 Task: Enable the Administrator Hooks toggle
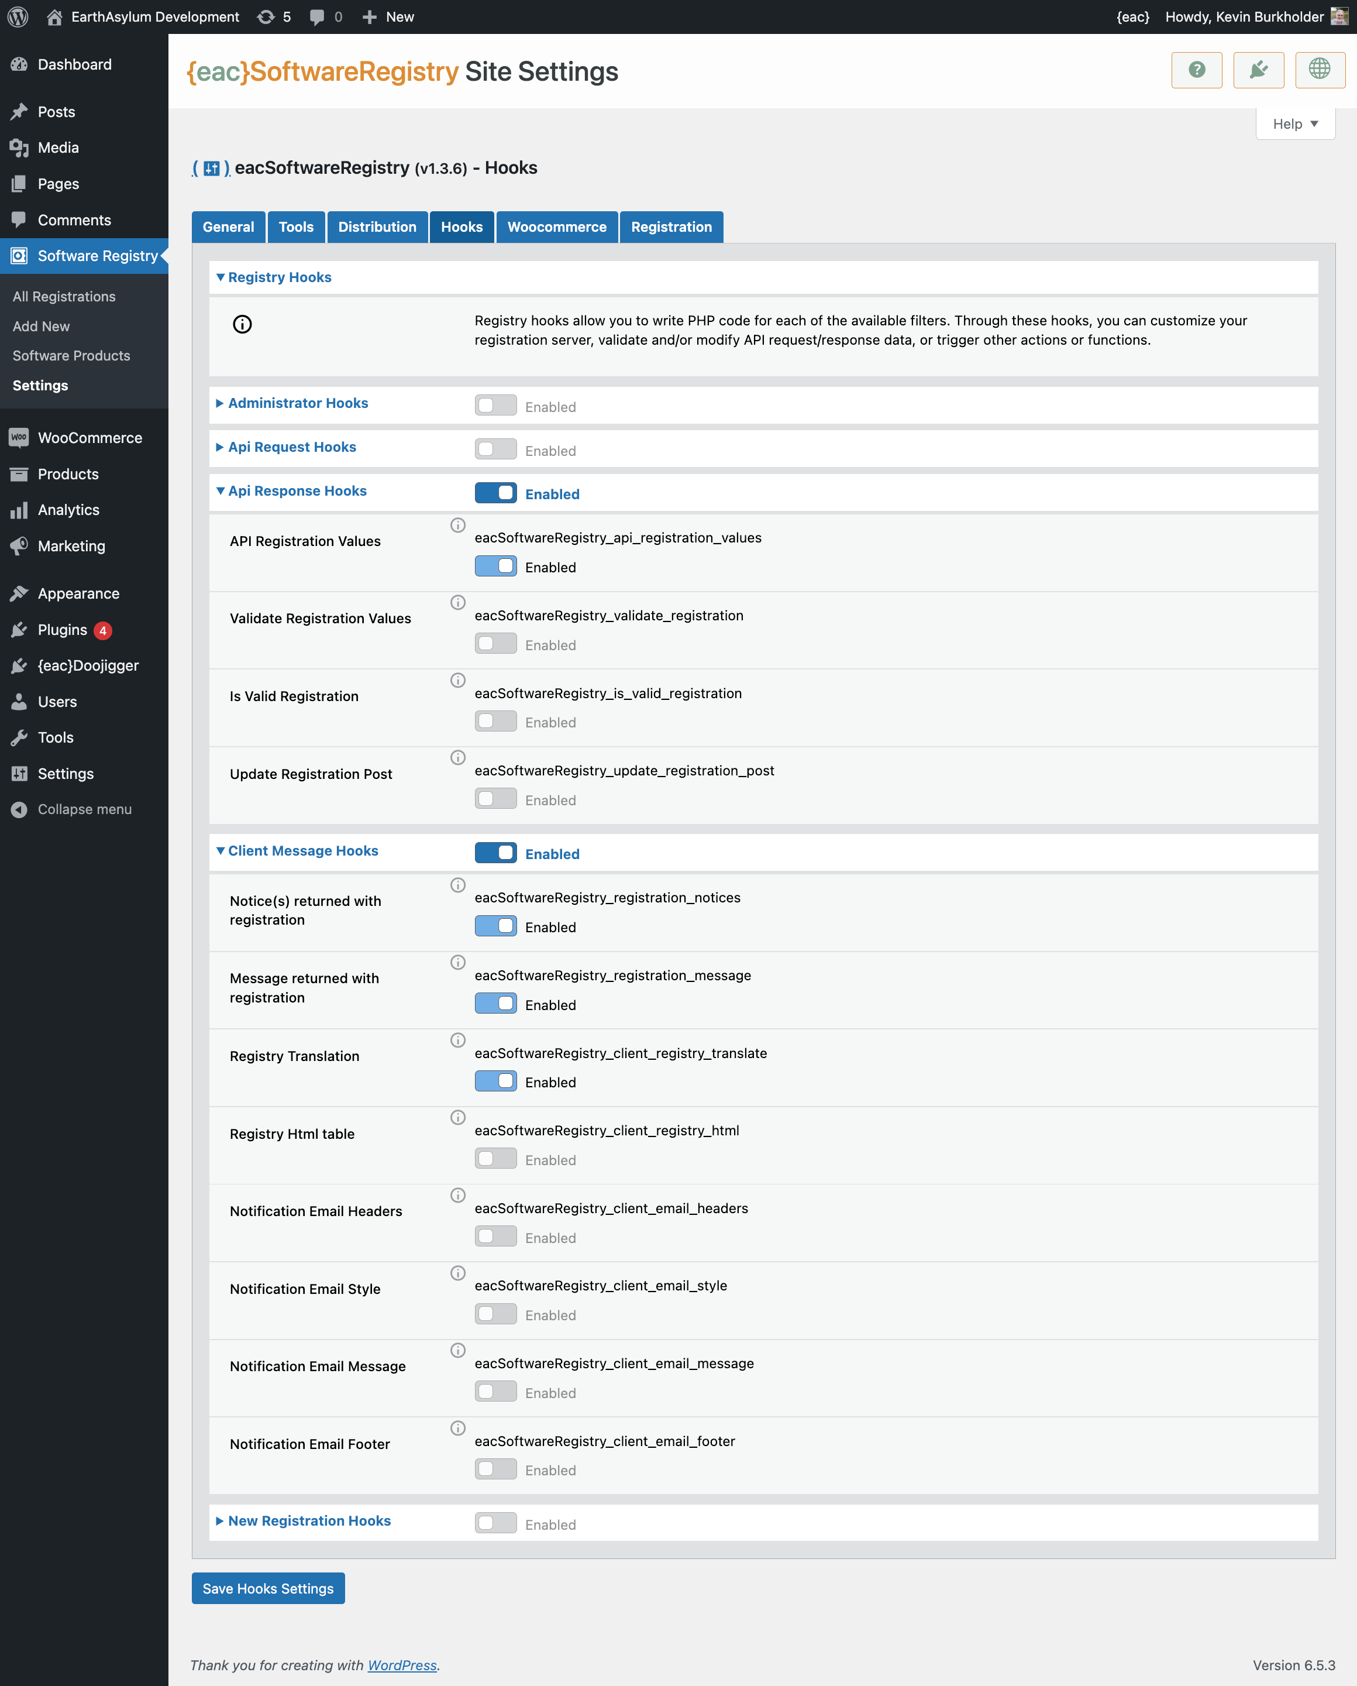tap(495, 405)
